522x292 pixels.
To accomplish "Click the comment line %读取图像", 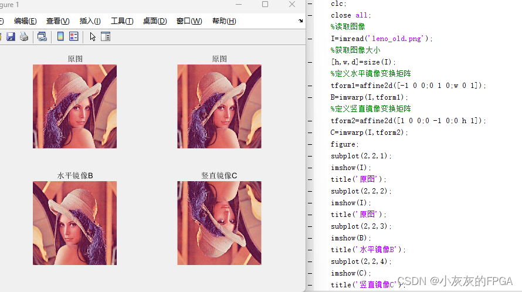I will (x=348, y=26).
